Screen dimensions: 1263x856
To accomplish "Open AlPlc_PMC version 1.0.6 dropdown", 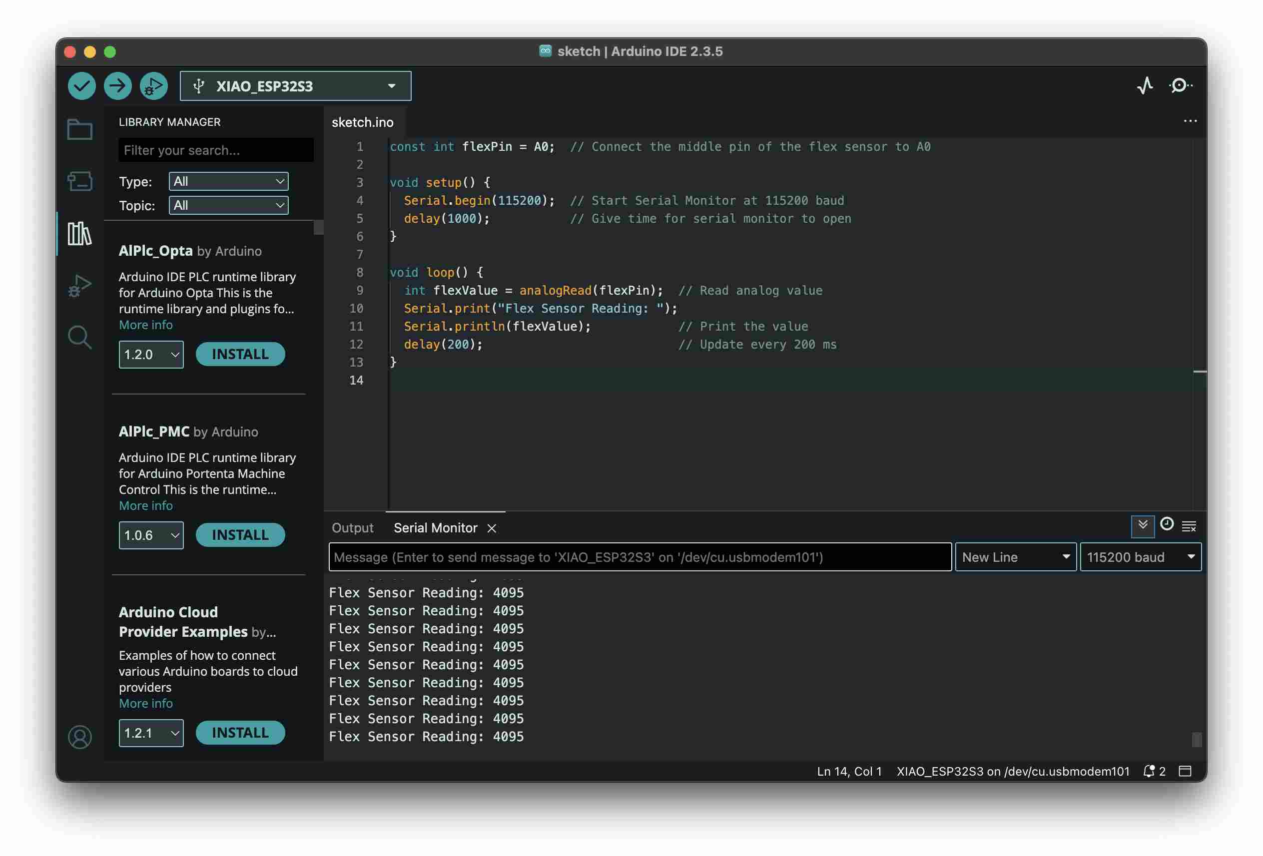I will pyautogui.click(x=151, y=535).
